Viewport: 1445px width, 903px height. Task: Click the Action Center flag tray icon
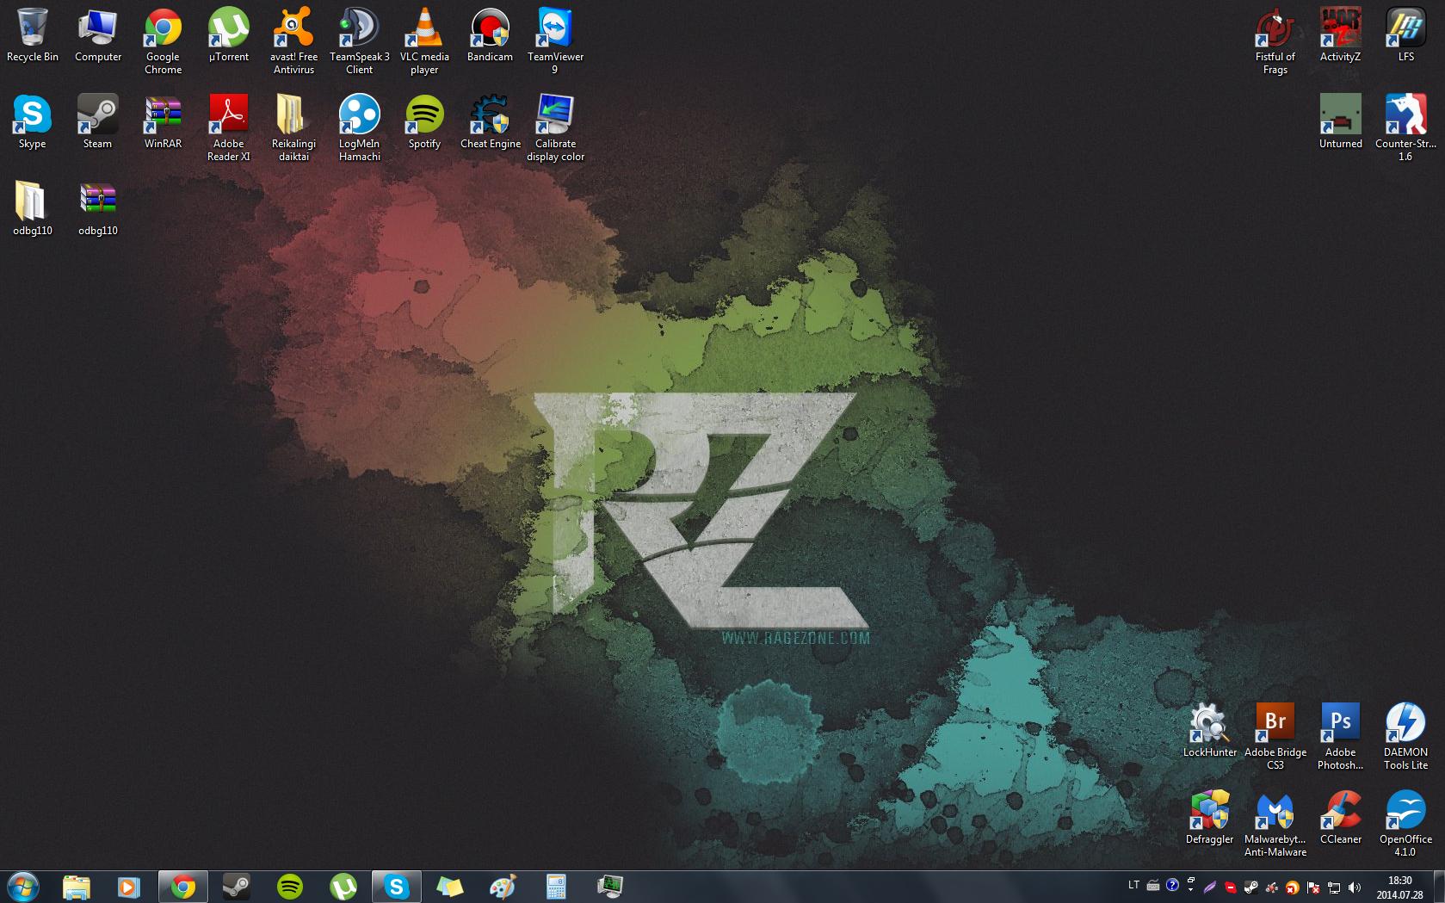coord(1314,887)
